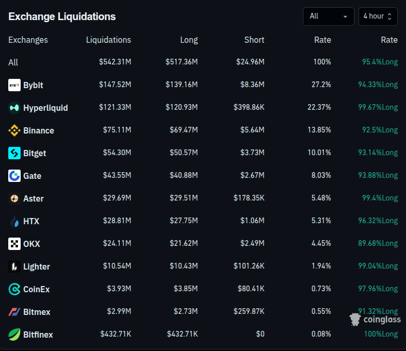Click the 95.4%Long rate value
This screenshot has width=406, height=351.
click(x=380, y=62)
